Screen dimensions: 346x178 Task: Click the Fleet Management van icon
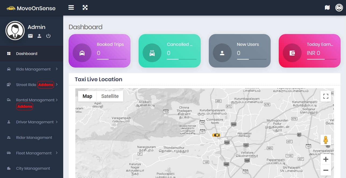point(9,153)
